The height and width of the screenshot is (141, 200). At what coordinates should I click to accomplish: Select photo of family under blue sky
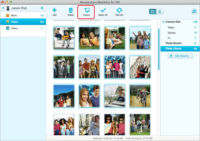[x=64, y=96]
